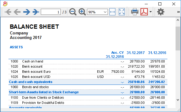
Task: Fit the whole page in the window
Action: coord(122,12)
